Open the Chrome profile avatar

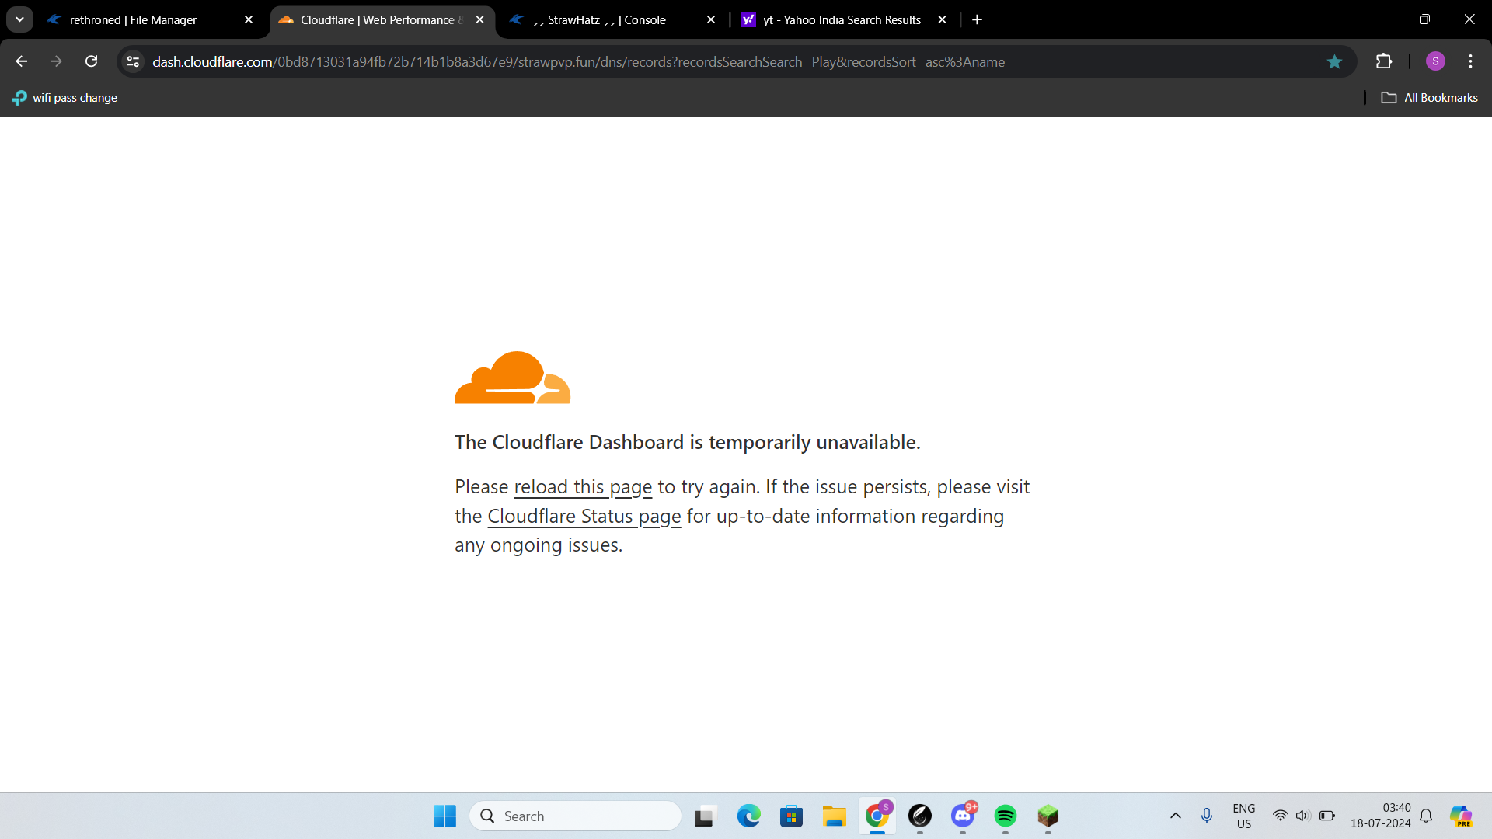click(x=1435, y=61)
